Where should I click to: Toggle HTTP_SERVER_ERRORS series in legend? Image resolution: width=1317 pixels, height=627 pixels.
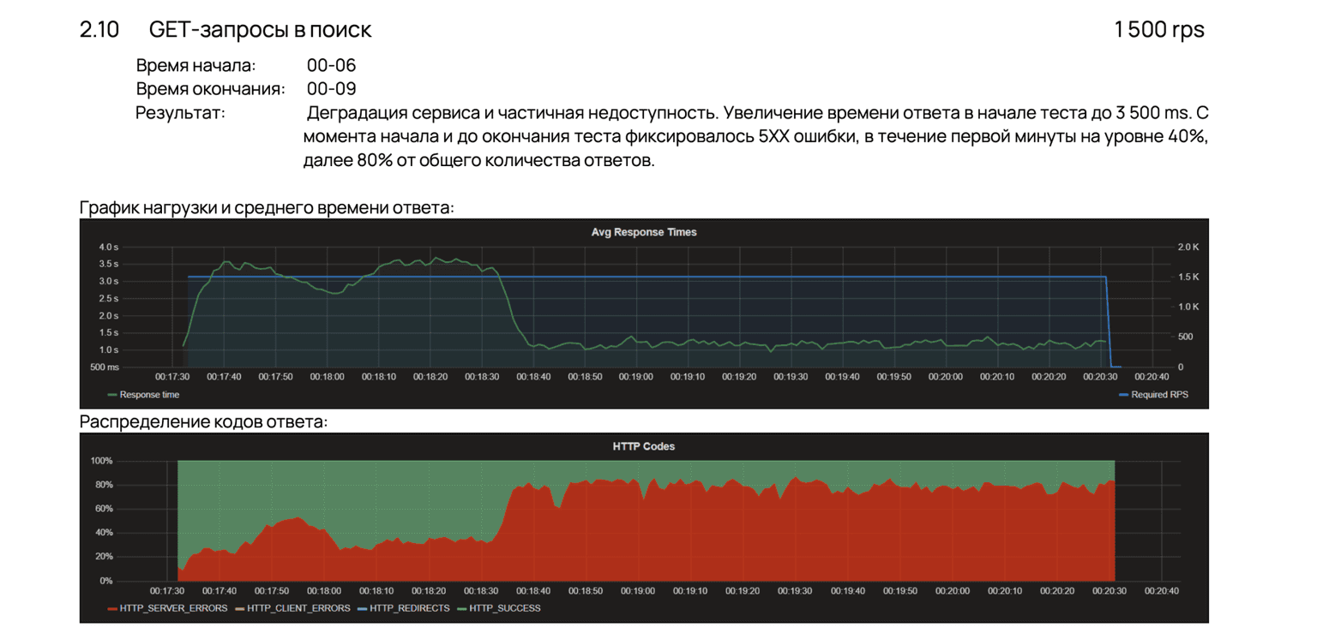[x=173, y=608]
